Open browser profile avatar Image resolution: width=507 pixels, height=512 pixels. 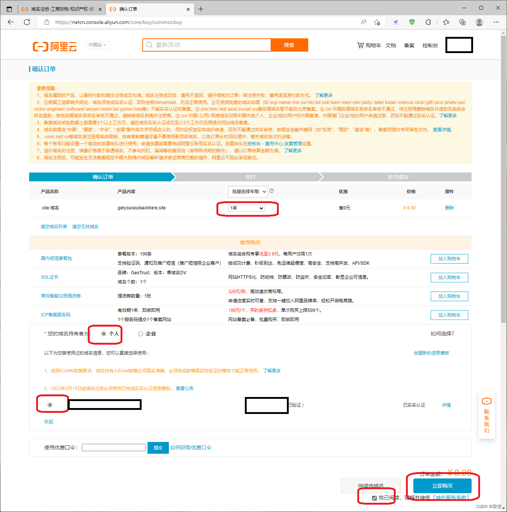[479, 22]
